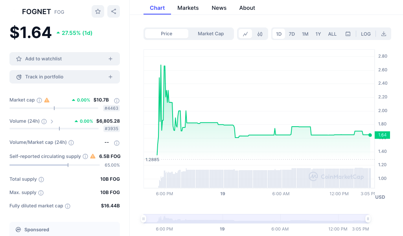This screenshot has width=403, height=236.
Task: Add FOGNET to watchlist
Action: point(64,58)
